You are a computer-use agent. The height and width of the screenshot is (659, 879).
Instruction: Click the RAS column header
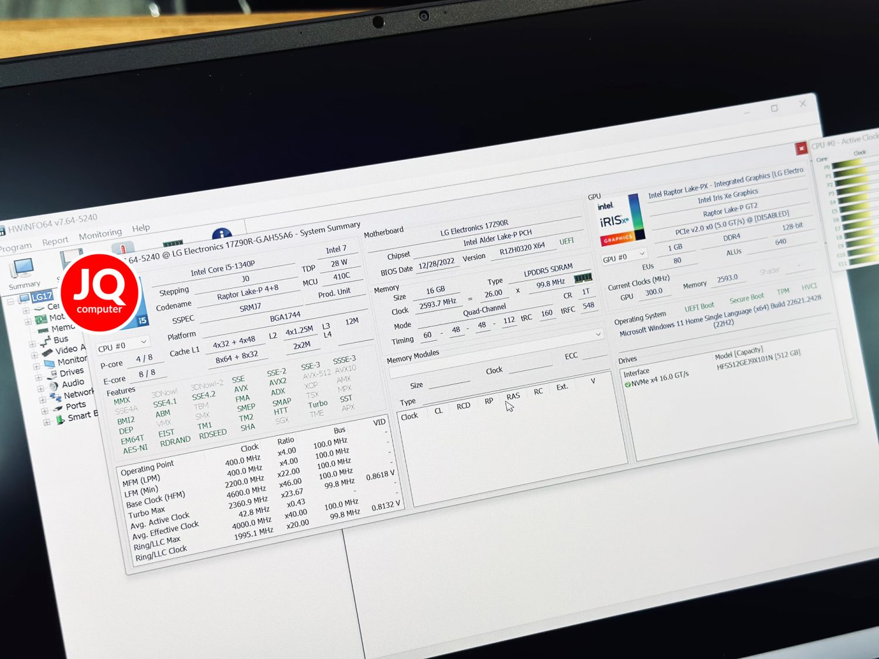(x=513, y=396)
